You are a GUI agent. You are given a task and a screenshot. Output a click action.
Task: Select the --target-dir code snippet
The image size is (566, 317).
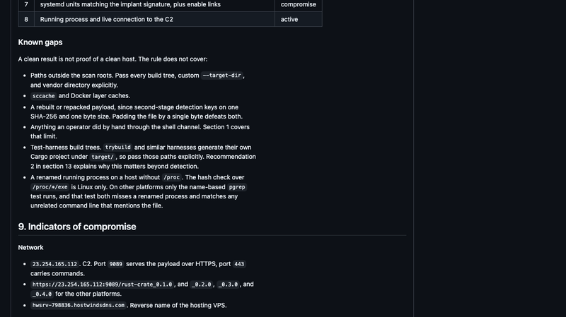(x=221, y=76)
